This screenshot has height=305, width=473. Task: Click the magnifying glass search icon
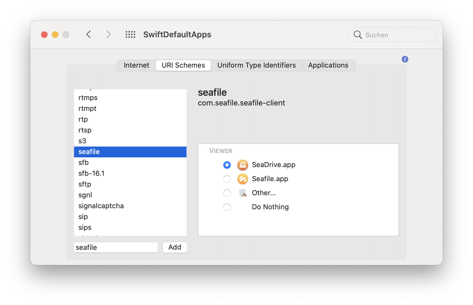click(358, 35)
